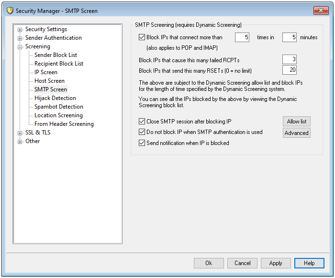Toggle Block IPs that connect more than checkbox
335x278 pixels.
(x=142, y=37)
